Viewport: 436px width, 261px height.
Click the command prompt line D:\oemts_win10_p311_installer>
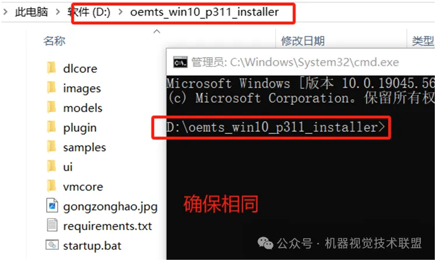[x=276, y=128]
